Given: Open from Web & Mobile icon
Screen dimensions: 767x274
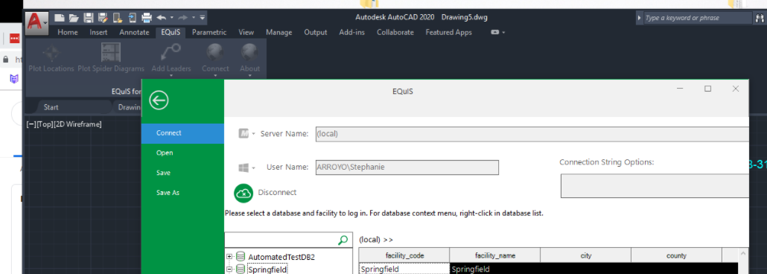Looking at the screenshot, I should coord(118,18).
